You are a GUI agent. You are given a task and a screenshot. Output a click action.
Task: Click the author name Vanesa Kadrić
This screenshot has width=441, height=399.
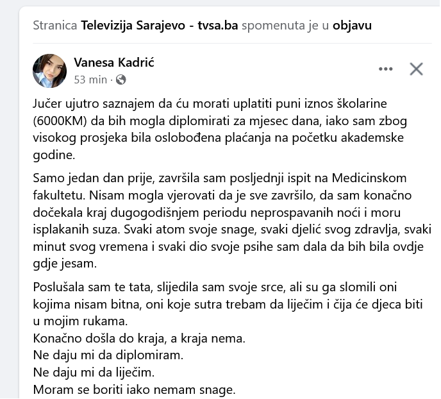(114, 62)
